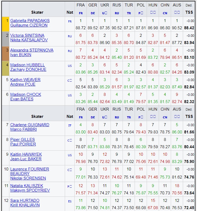
Task: Select the 88.42 total score cell
Action: click(189, 28)
